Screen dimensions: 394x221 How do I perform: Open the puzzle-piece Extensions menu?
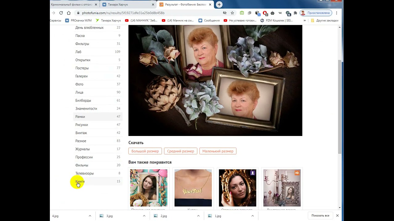(x=295, y=13)
